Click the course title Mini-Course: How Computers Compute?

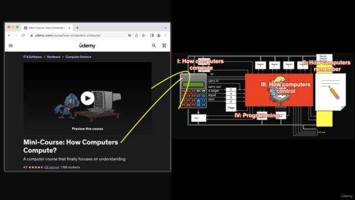[x=70, y=146]
